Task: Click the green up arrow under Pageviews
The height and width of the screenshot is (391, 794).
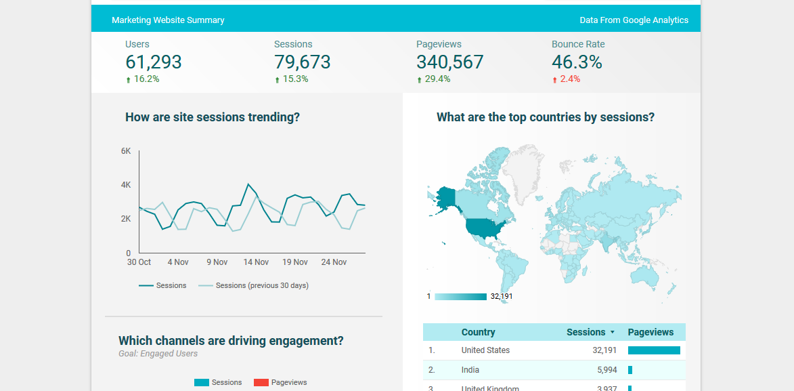Action: click(x=419, y=80)
